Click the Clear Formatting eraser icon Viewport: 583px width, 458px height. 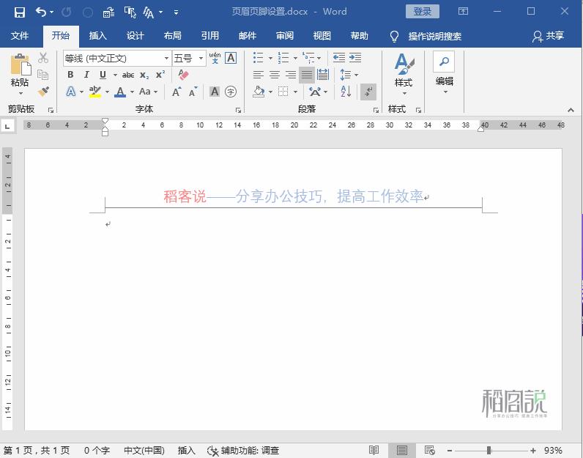183,75
